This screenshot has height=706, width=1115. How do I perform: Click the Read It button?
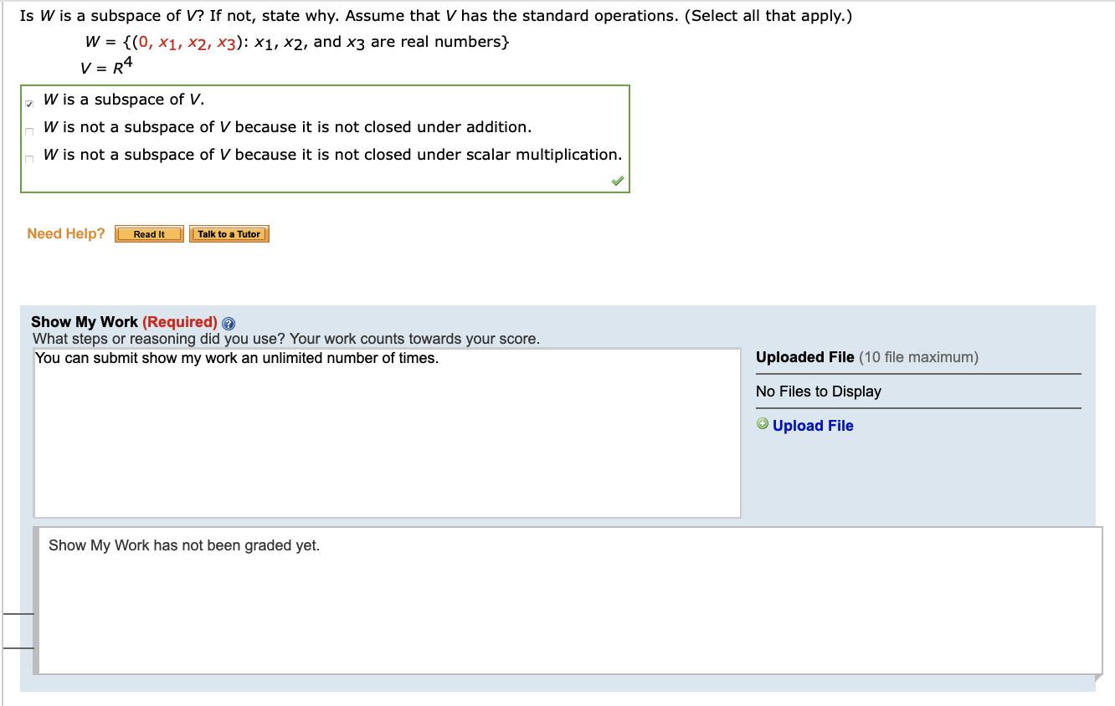149,233
